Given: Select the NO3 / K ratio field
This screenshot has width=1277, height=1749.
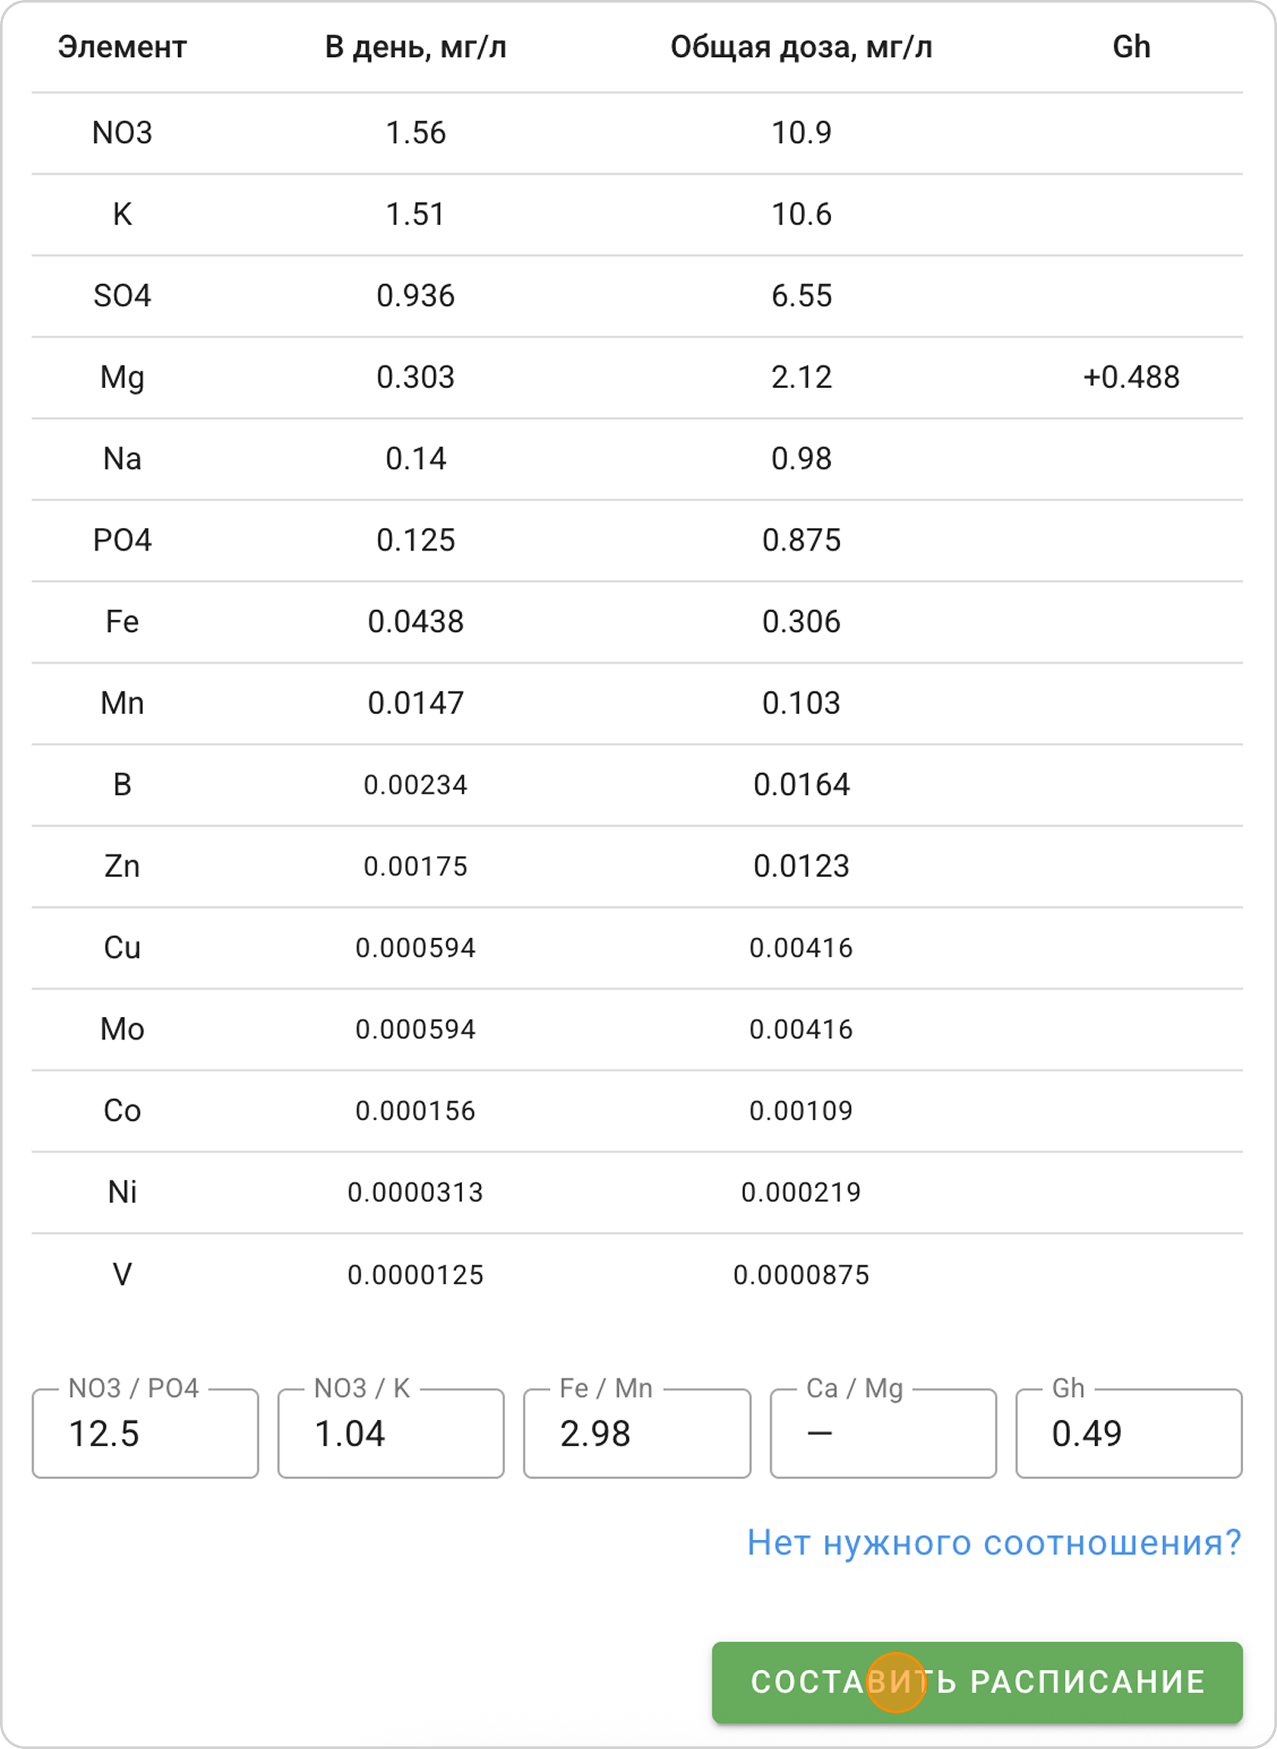Looking at the screenshot, I should pos(391,1434).
